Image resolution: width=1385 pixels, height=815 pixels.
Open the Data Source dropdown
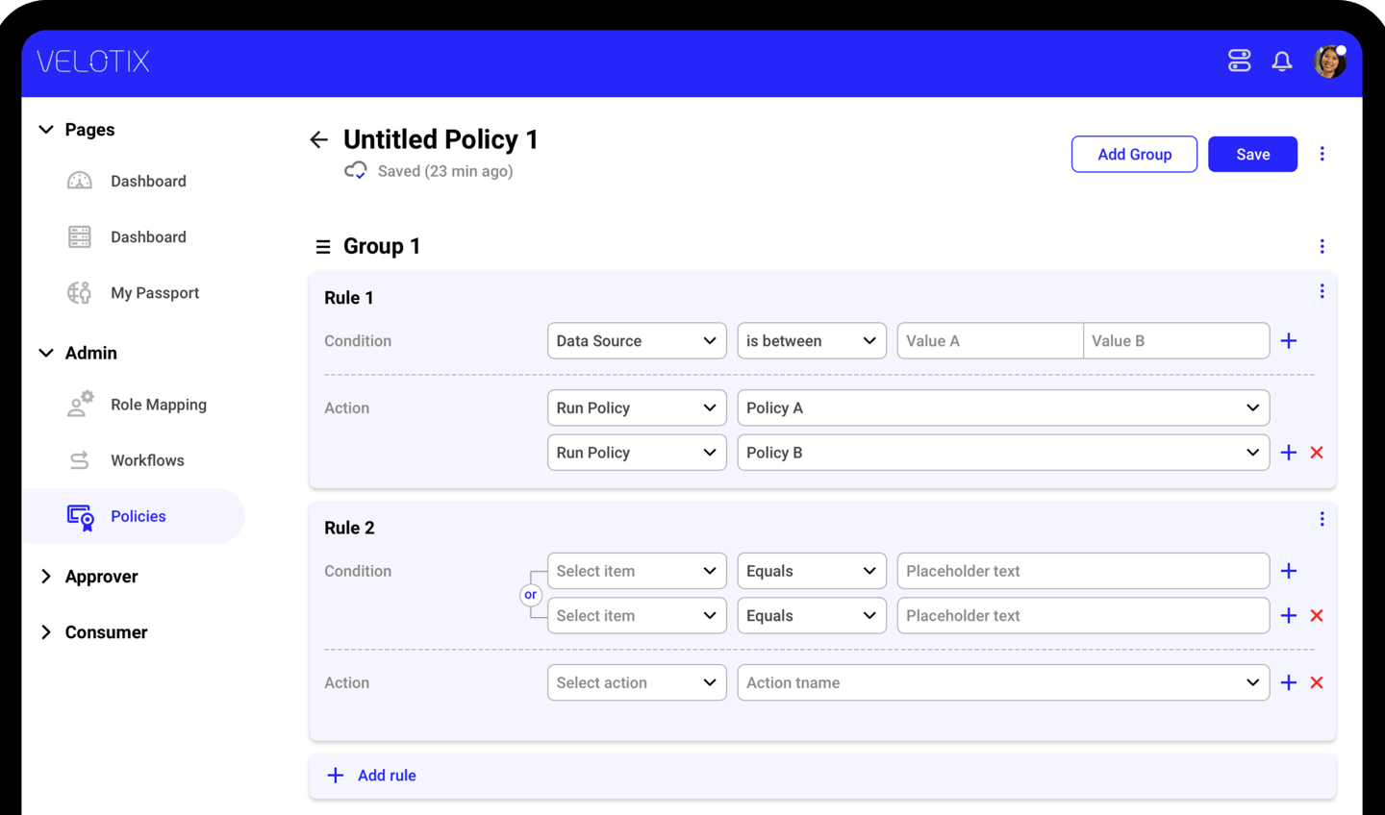pyautogui.click(x=636, y=341)
